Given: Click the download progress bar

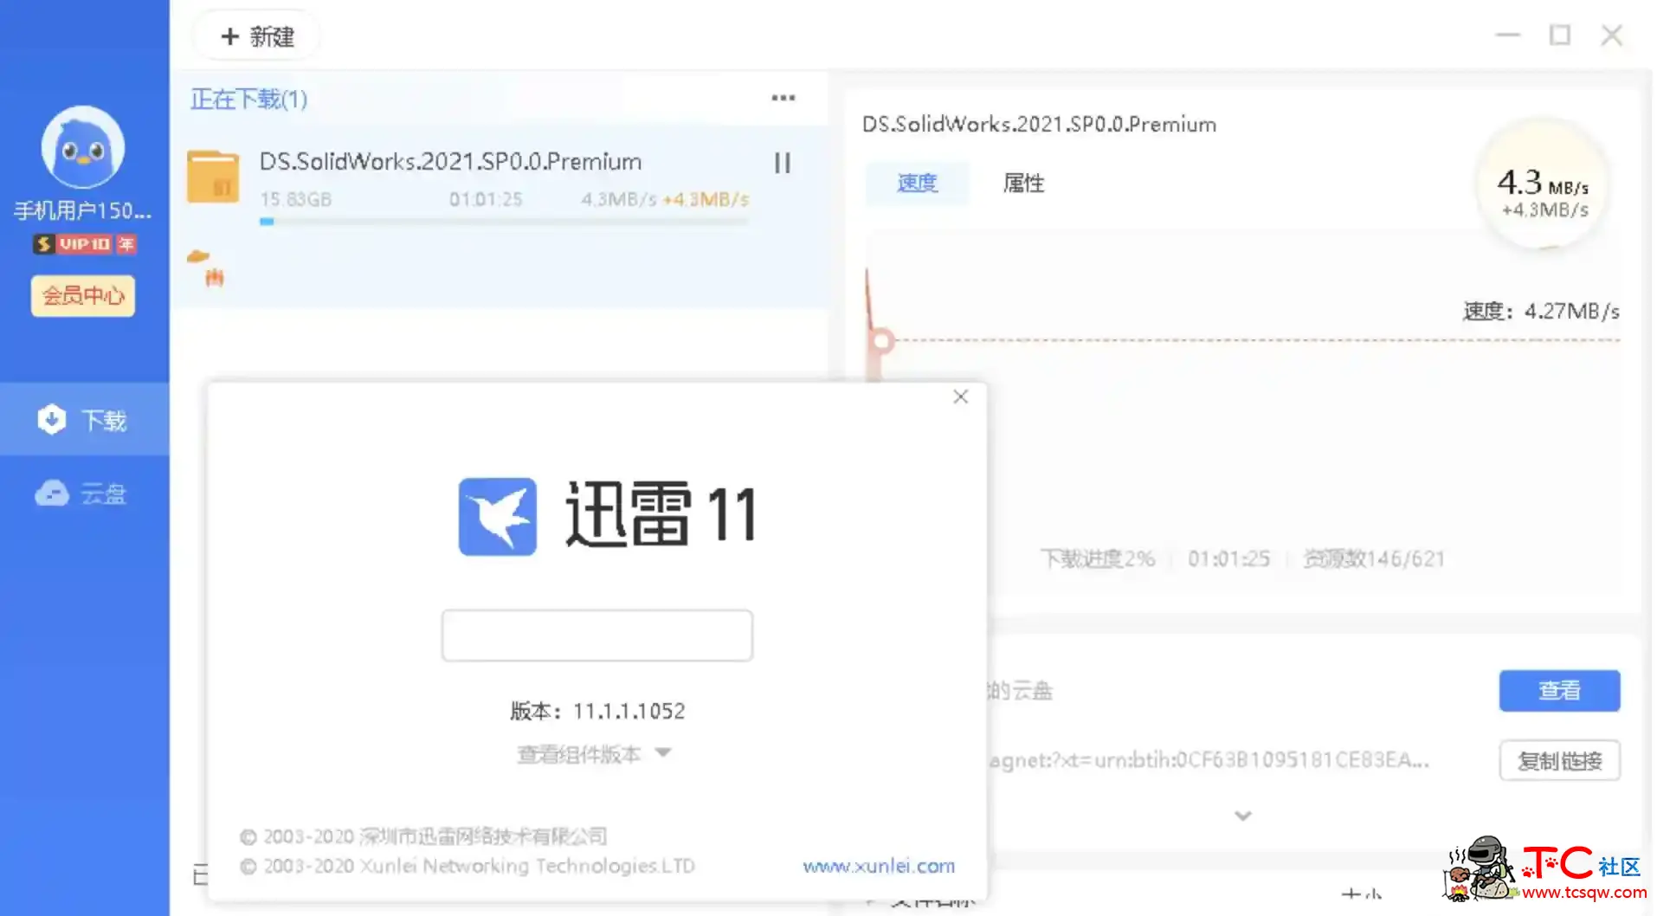Looking at the screenshot, I should coord(504,222).
